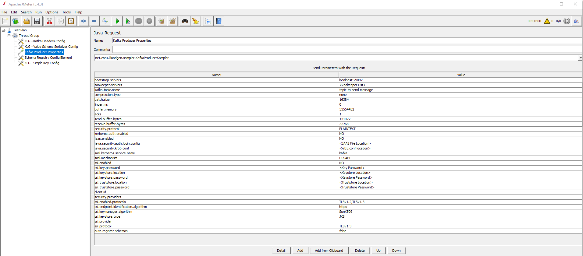Select KLG - Value Schema Serializer Config node
The height and width of the screenshot is (256, 583).
click(x=51, y=47)
